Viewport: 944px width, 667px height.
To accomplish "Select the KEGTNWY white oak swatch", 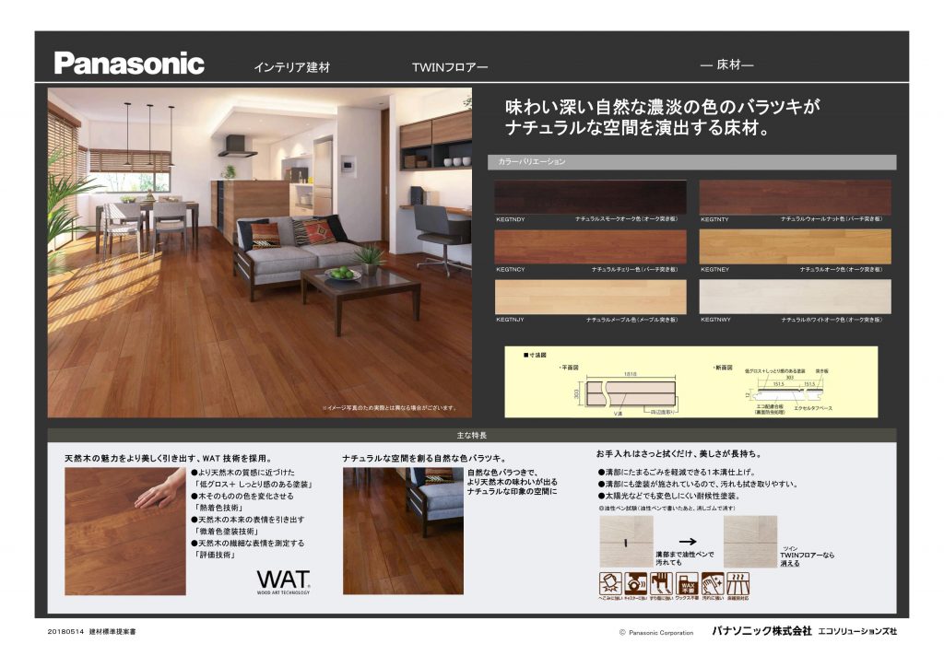I will click(x=796, y=297).
